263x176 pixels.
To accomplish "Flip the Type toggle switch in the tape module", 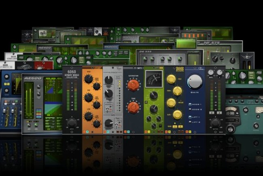I will [117, 124].
